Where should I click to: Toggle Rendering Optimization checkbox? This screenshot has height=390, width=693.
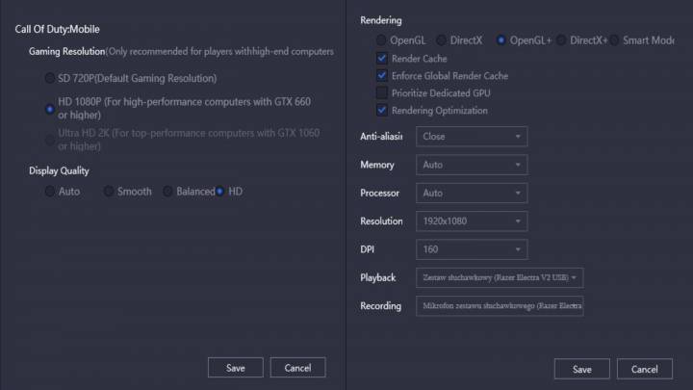point(382,111)
